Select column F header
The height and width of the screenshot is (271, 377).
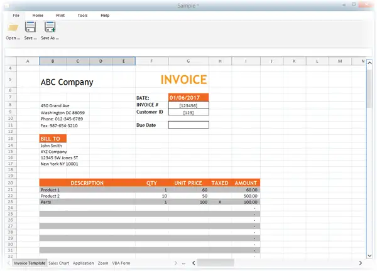click(152, 61)
